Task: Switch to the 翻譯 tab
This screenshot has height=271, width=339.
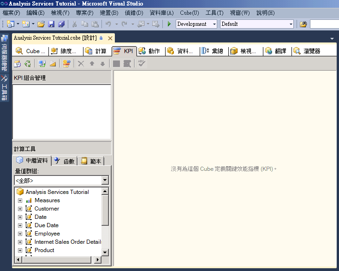Action: point(277,51)
